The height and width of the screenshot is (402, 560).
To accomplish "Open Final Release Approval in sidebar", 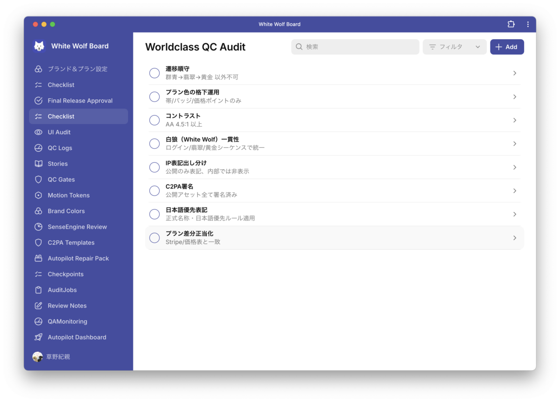I will tap(80, 101).
